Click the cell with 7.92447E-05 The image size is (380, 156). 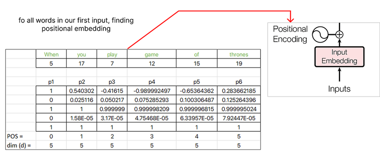239,118
